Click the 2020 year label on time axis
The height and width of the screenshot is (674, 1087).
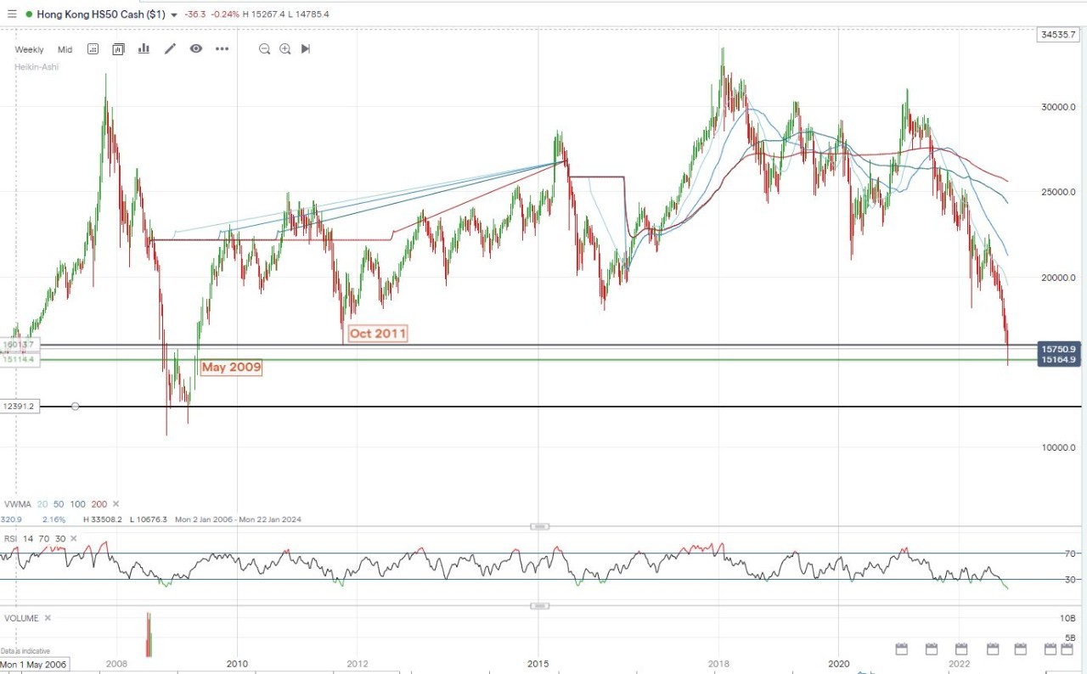click(x=838, y=664)
